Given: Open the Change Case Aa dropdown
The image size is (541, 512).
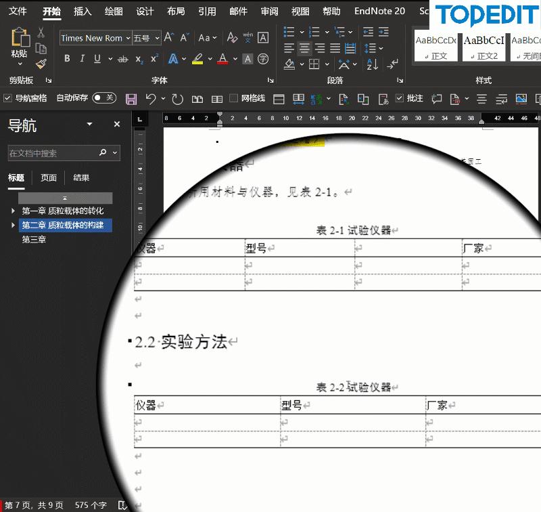Looking at the screenshot, I should pos(208,38).
